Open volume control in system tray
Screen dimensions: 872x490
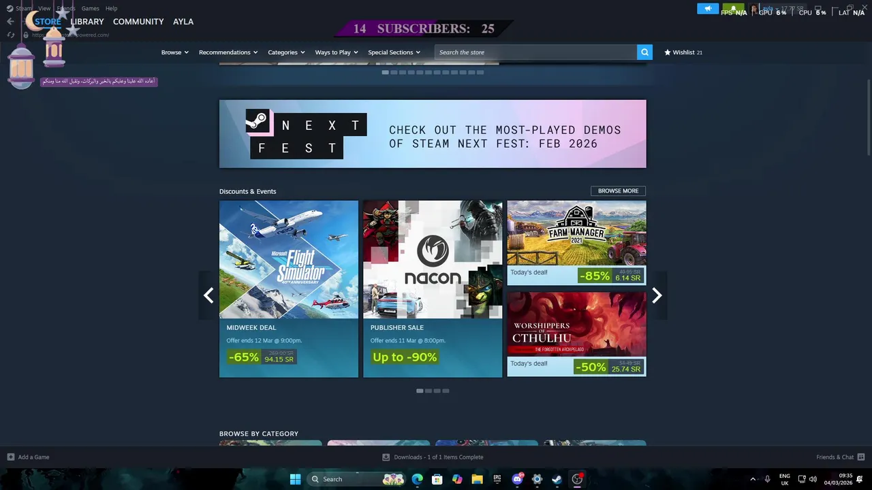tap(813, 479)
